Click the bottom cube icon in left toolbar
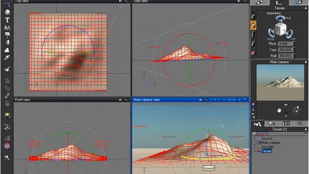The image size is (309, 174). [7, 157]
